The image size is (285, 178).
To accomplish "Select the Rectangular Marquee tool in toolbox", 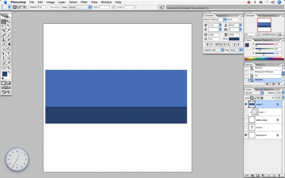I will 3,22.
